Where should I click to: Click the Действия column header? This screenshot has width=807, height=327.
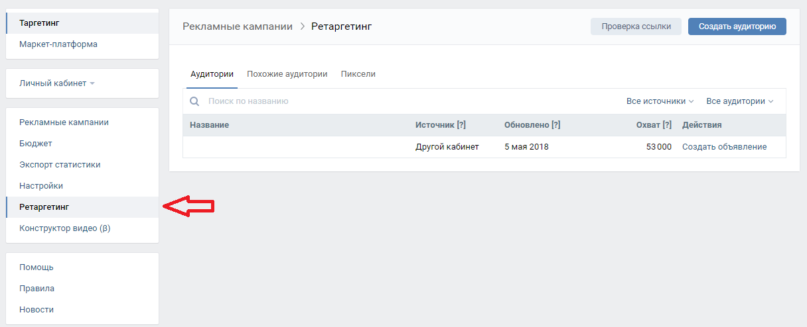(701, 125)
